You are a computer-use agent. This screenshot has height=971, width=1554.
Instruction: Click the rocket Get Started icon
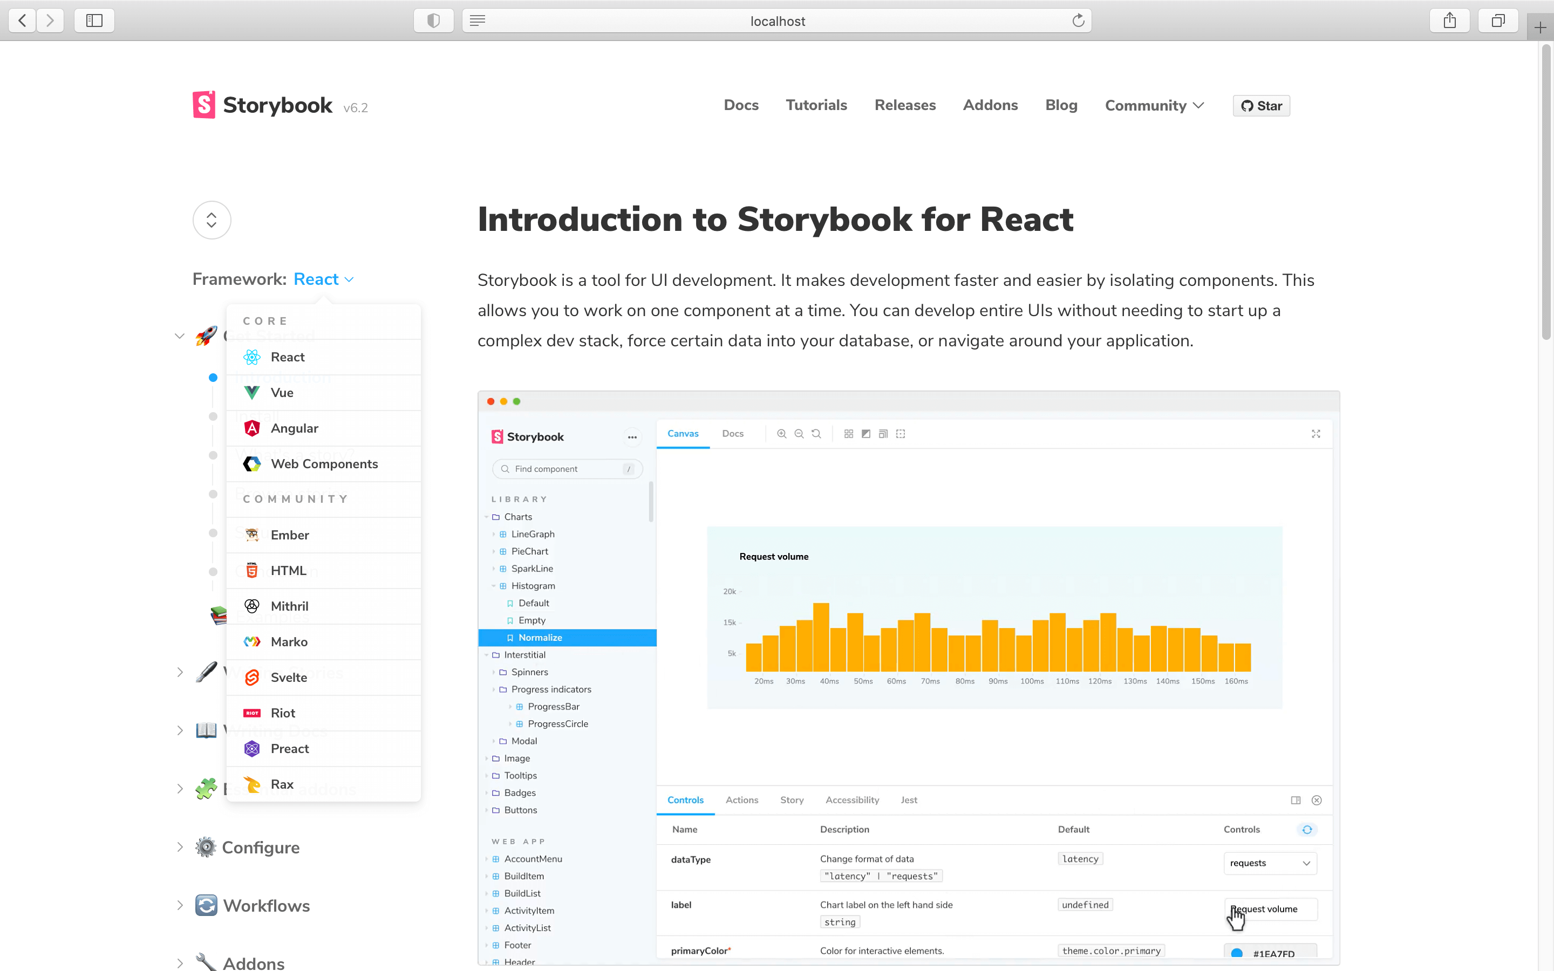206,335
